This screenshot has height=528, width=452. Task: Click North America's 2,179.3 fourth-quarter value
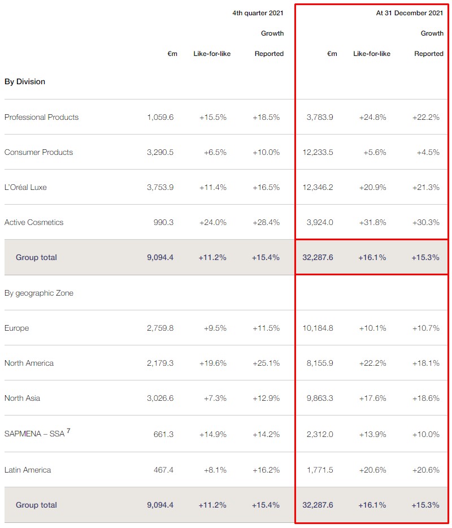(x=160, y=363)
